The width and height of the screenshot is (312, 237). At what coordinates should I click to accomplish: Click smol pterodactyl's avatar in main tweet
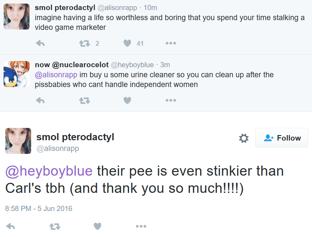point(18,141)
